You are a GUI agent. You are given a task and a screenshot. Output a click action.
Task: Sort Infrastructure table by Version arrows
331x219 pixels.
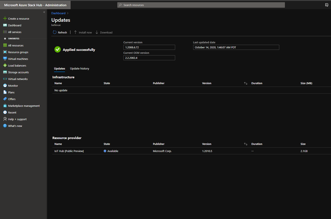(x=246, y=83)
